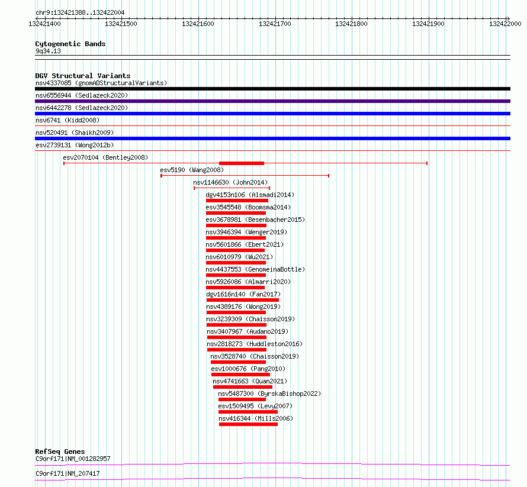This screenshot has height=487, width=527.
Task: Click nsv4437553 (GenomeinaBottle) variant label
Action: 255,269
